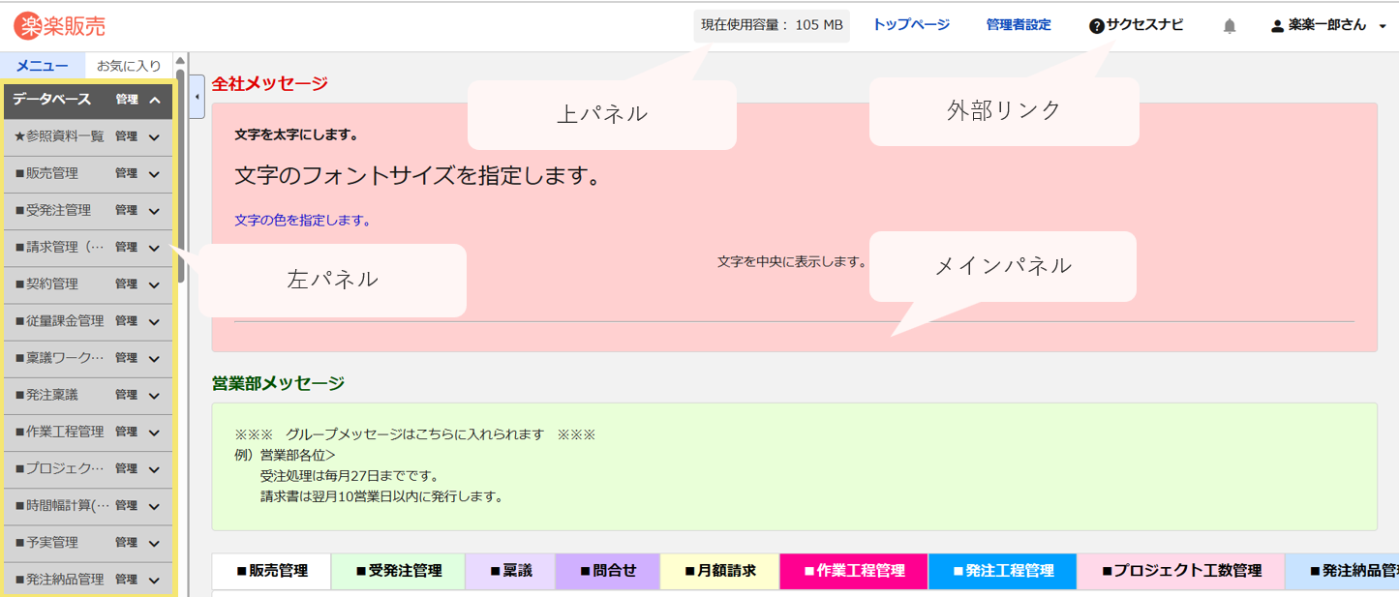
Task: Select ■受発注管理 in the left menu
Action: (x=52, y=210)
